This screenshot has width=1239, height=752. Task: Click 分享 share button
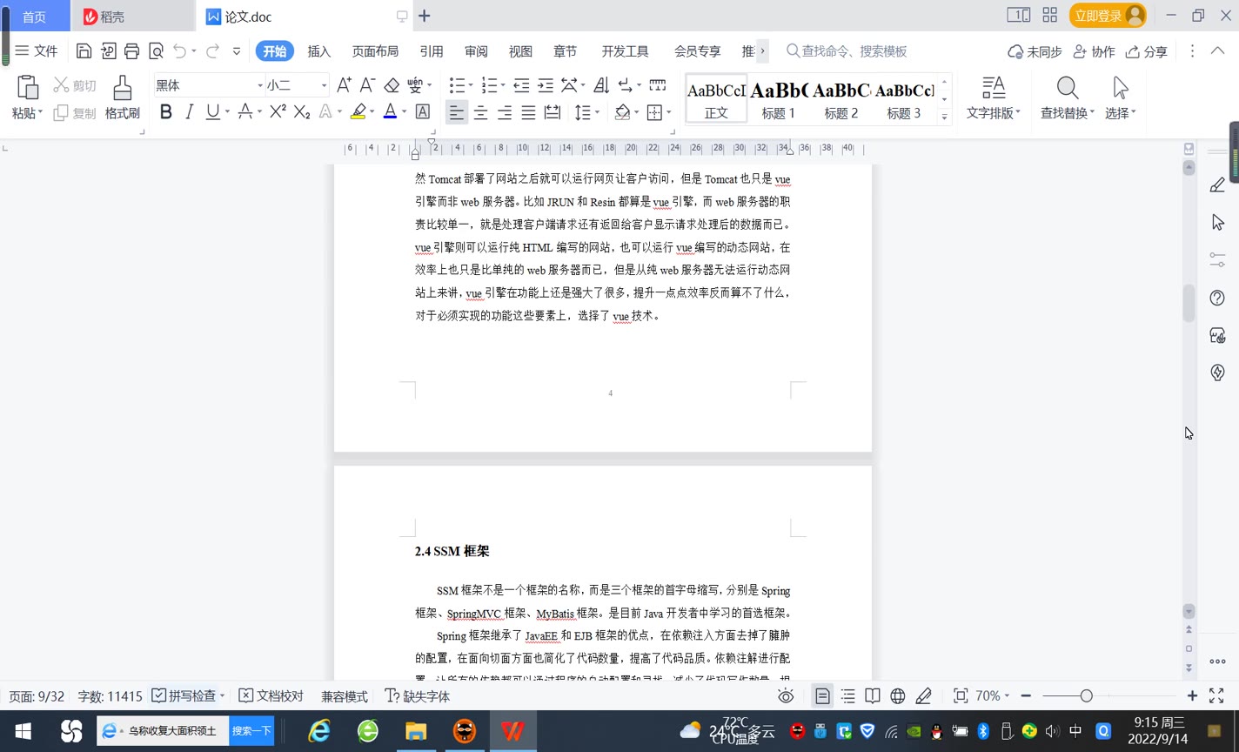pyautogui.click(x=1147, y=51)
